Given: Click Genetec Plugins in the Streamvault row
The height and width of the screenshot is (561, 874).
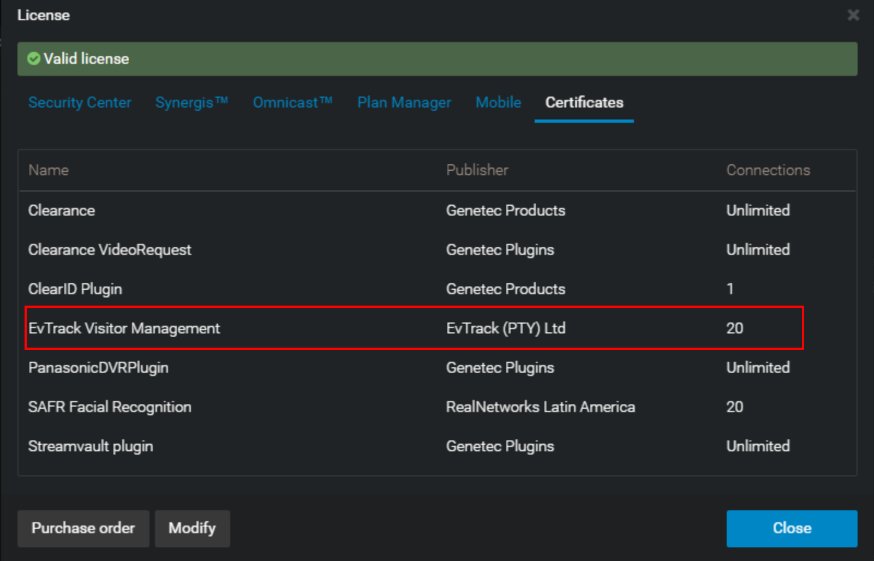Looking at the screenshot, I should coord(500,446).
